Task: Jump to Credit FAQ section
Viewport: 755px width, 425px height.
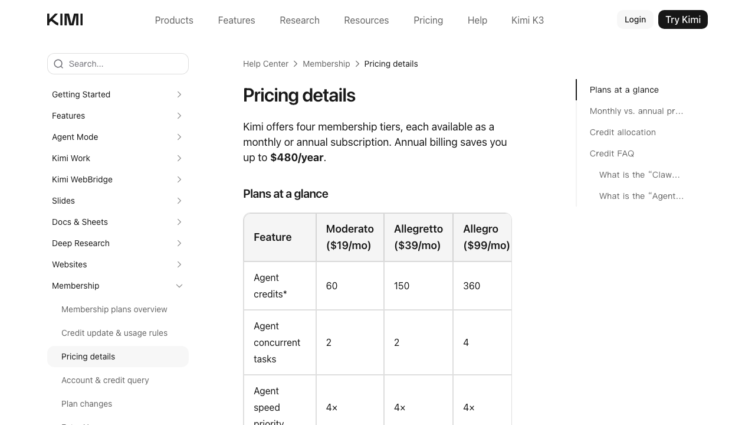Action: click(x=612, y=153)
